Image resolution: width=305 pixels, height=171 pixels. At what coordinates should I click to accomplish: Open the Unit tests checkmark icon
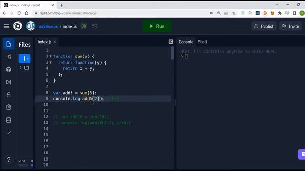point(9,133)
